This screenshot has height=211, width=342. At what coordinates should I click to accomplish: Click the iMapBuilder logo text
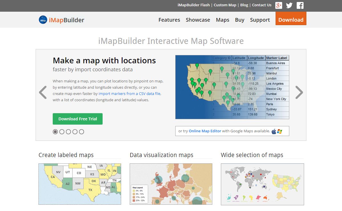67,20
